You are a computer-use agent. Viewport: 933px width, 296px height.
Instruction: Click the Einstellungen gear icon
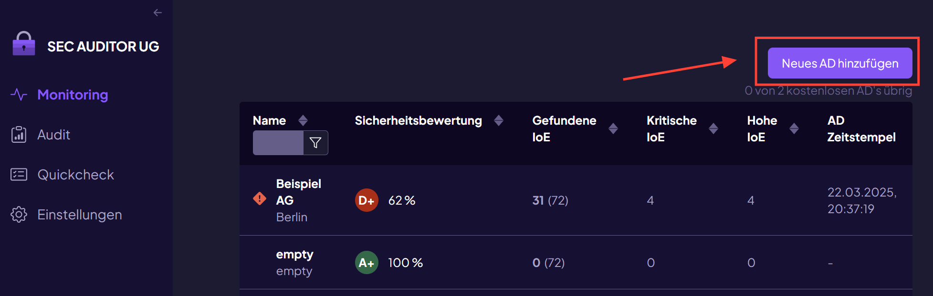coord(19,215)
